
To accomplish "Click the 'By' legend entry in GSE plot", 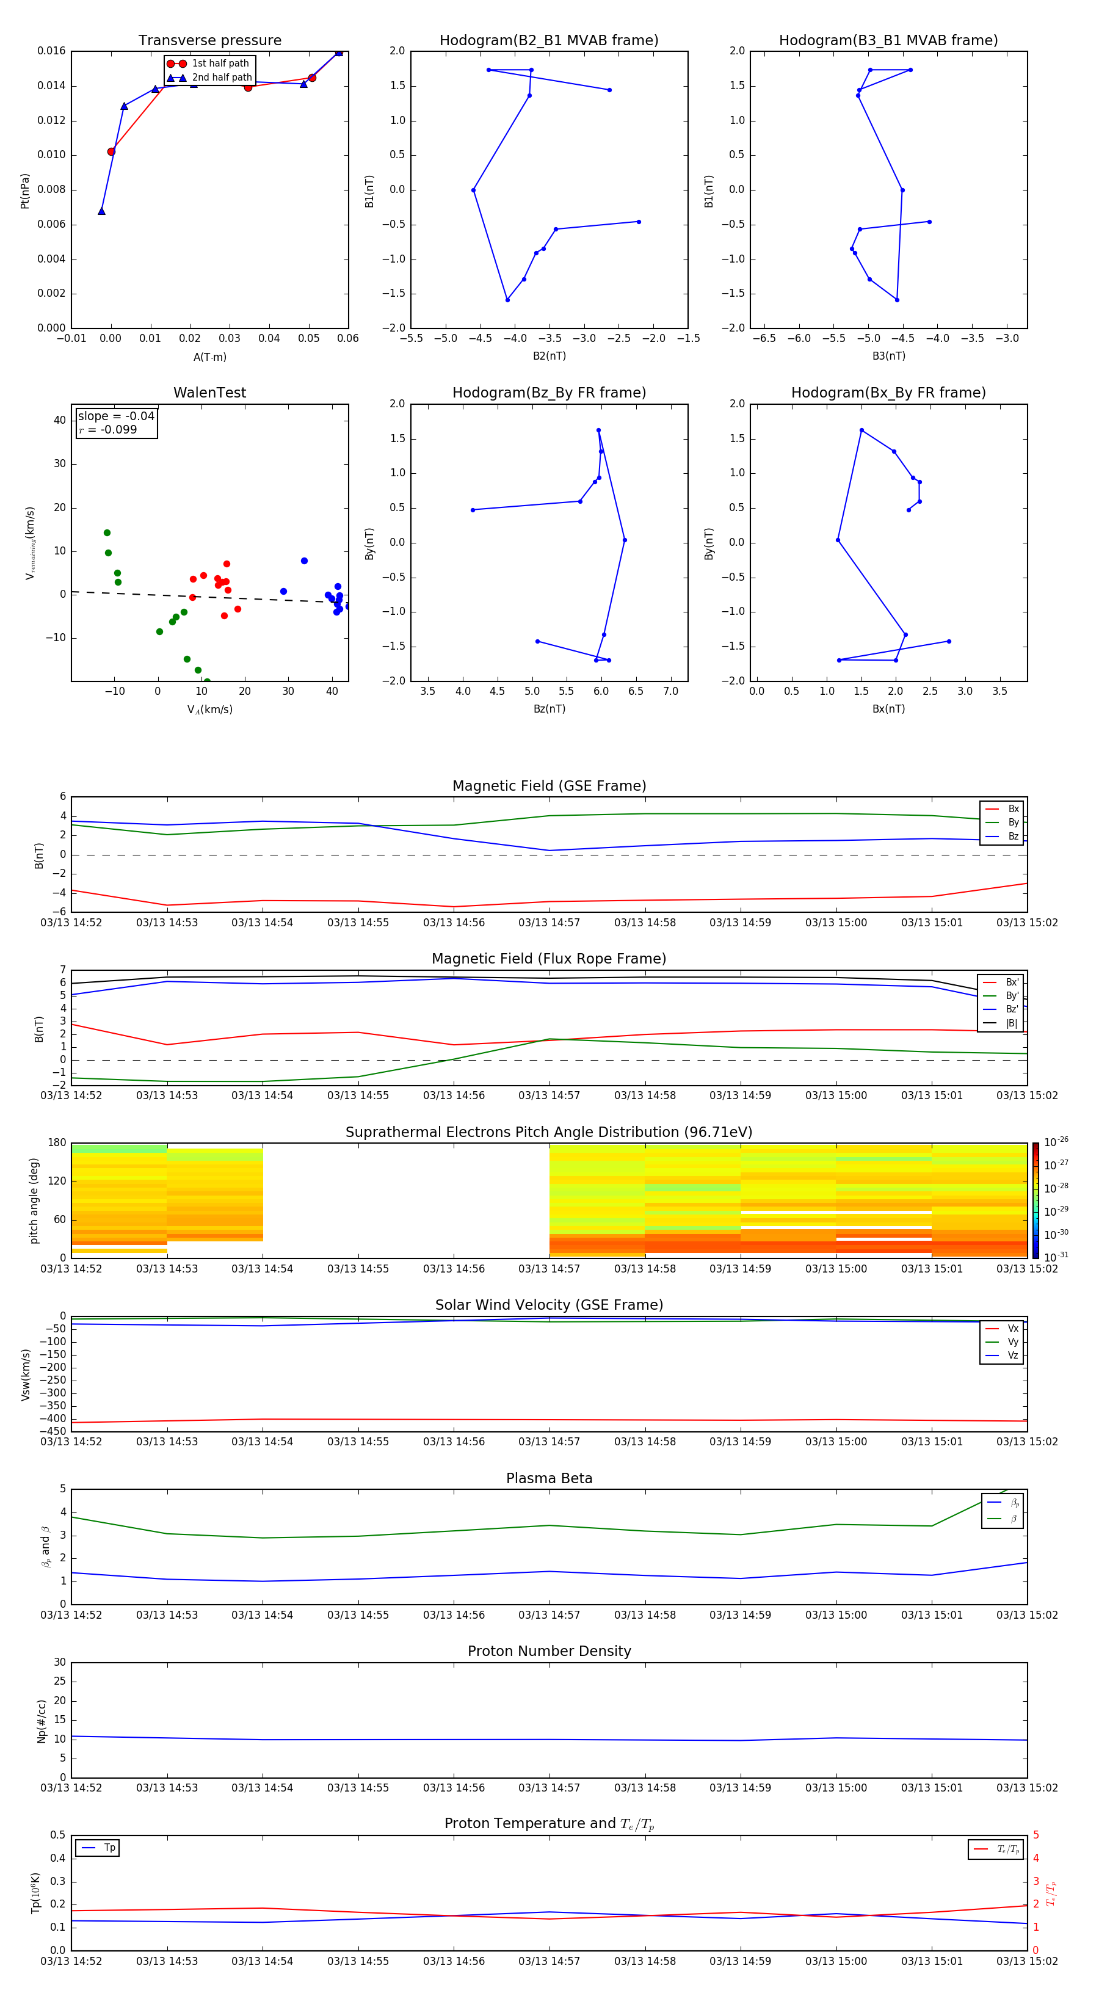I will pyautogui.click(x=1002, y=822).
